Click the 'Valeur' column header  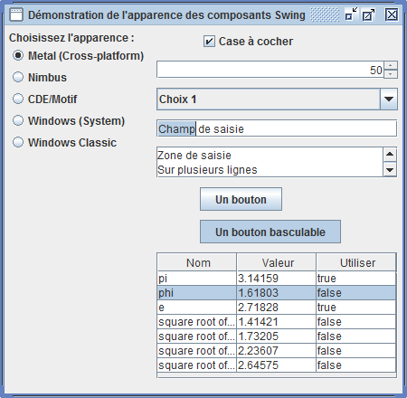pyautogui.click(x=277, y=262)
